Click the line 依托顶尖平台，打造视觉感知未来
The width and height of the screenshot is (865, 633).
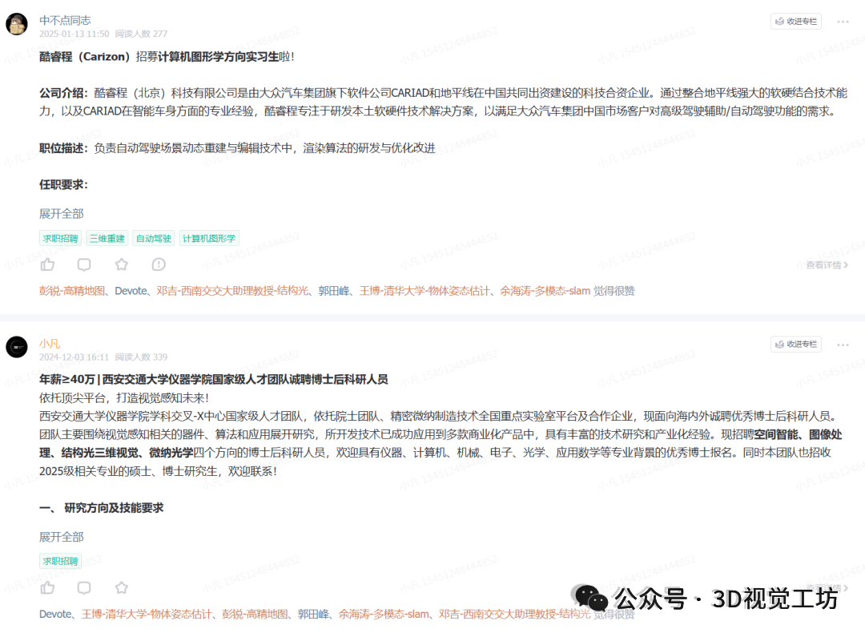point(124,398)
